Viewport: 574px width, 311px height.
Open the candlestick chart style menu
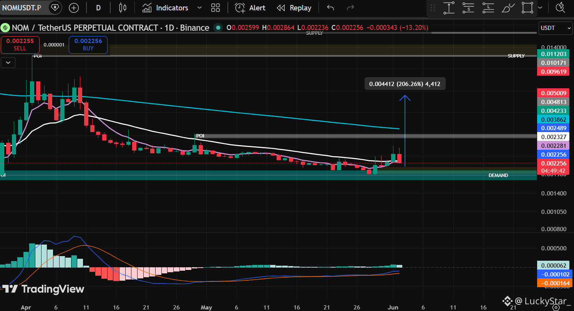tap(123, 8)
